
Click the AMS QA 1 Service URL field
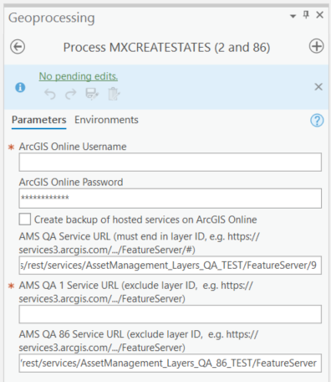click(171, 314)
